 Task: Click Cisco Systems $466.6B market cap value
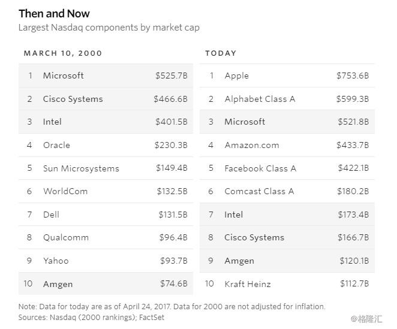170,99
